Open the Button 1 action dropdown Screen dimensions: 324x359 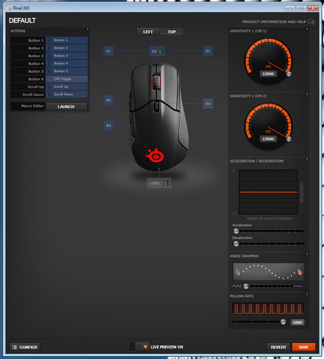point(67,40)
